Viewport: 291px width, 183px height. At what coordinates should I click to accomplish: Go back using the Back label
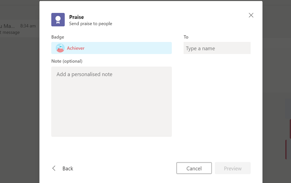pos(68,168)
